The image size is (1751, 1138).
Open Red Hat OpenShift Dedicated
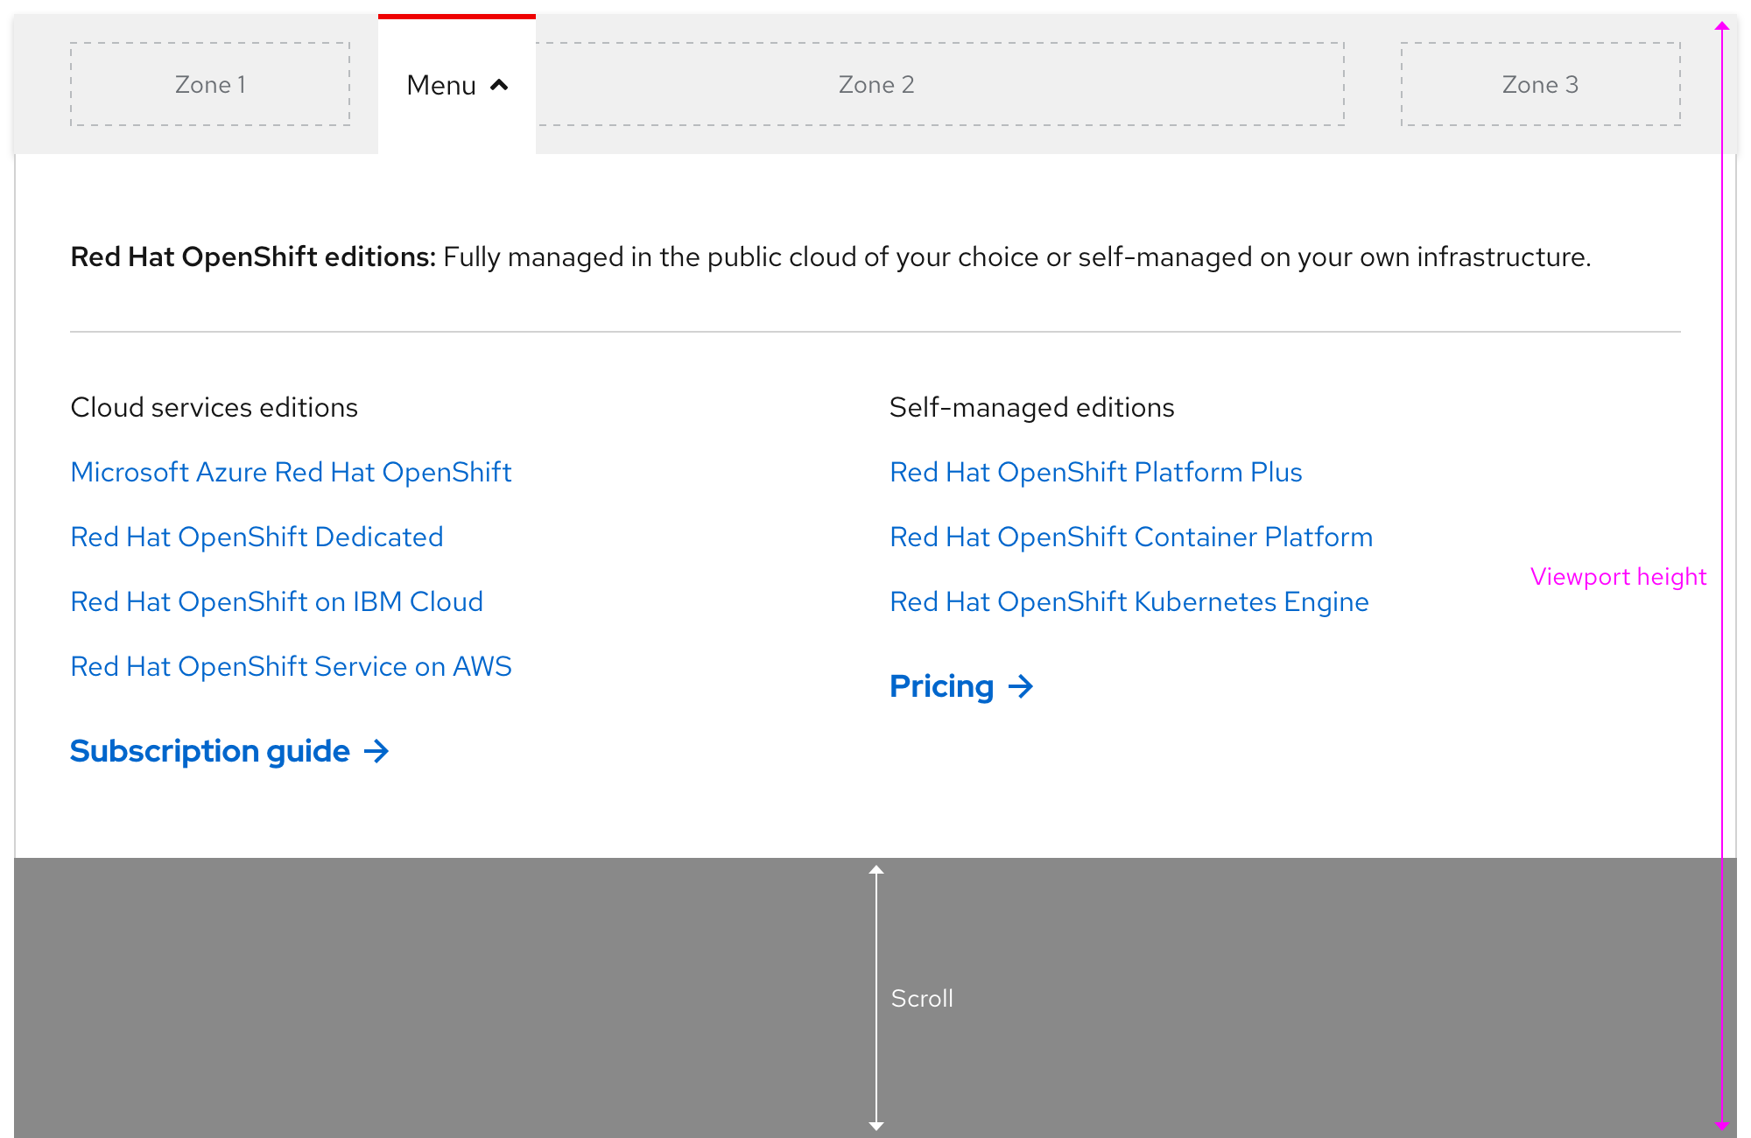coord(257,537)
